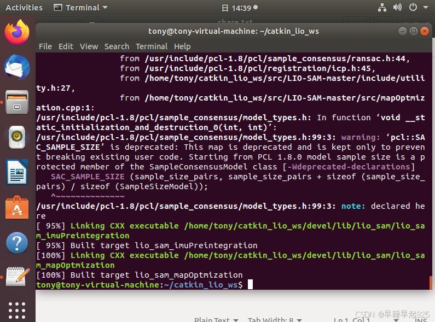
Task: Minimize the terminal window
Action: coord(403,31)
